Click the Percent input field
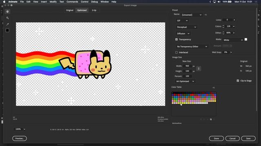This screenshot has width=261, height=146. tap(187, 76)
